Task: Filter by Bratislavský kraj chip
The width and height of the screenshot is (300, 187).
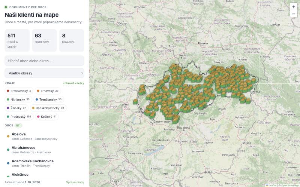Action: pos(19,91)
